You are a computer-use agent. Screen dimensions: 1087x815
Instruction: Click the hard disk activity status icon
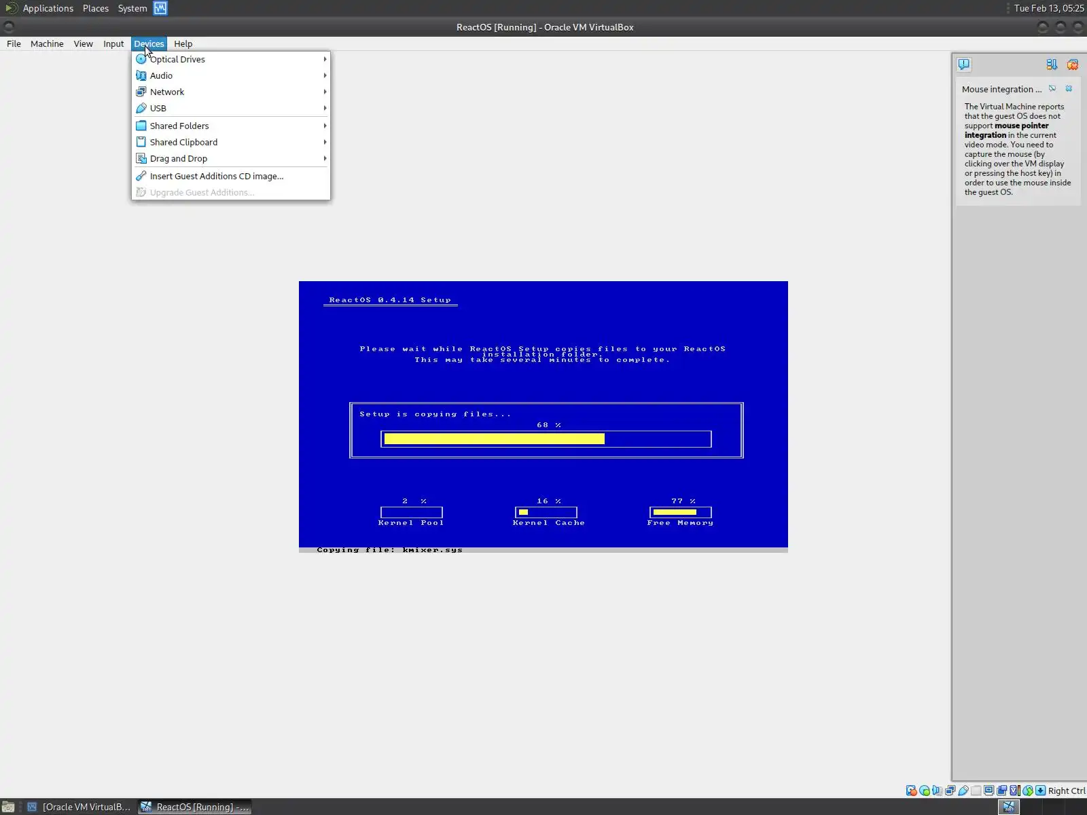pos(912,791)
